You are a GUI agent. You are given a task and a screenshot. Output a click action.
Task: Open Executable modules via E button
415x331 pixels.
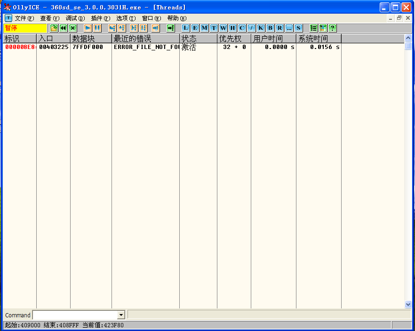click(x=195, y=28)
